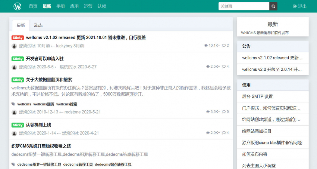Open sidebar notice wellcms v2.0 升级至 2.0.14
317x169 pixels.
[x=273, y=70]
